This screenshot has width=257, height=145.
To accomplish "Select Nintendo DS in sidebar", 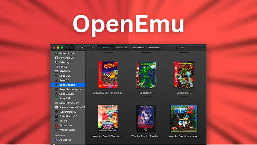I will tap(67, 58).
